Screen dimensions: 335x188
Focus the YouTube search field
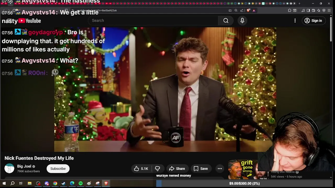153,21
